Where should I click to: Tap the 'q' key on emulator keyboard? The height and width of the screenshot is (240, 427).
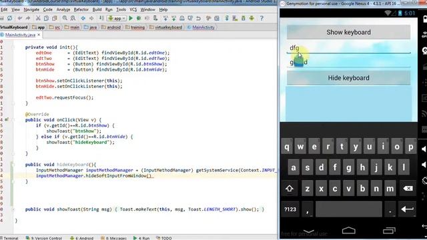(x=287, y=147)
